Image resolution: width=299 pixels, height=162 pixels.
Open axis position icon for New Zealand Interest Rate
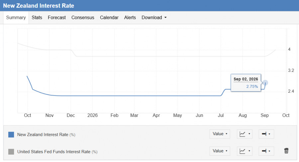point(266,134)
